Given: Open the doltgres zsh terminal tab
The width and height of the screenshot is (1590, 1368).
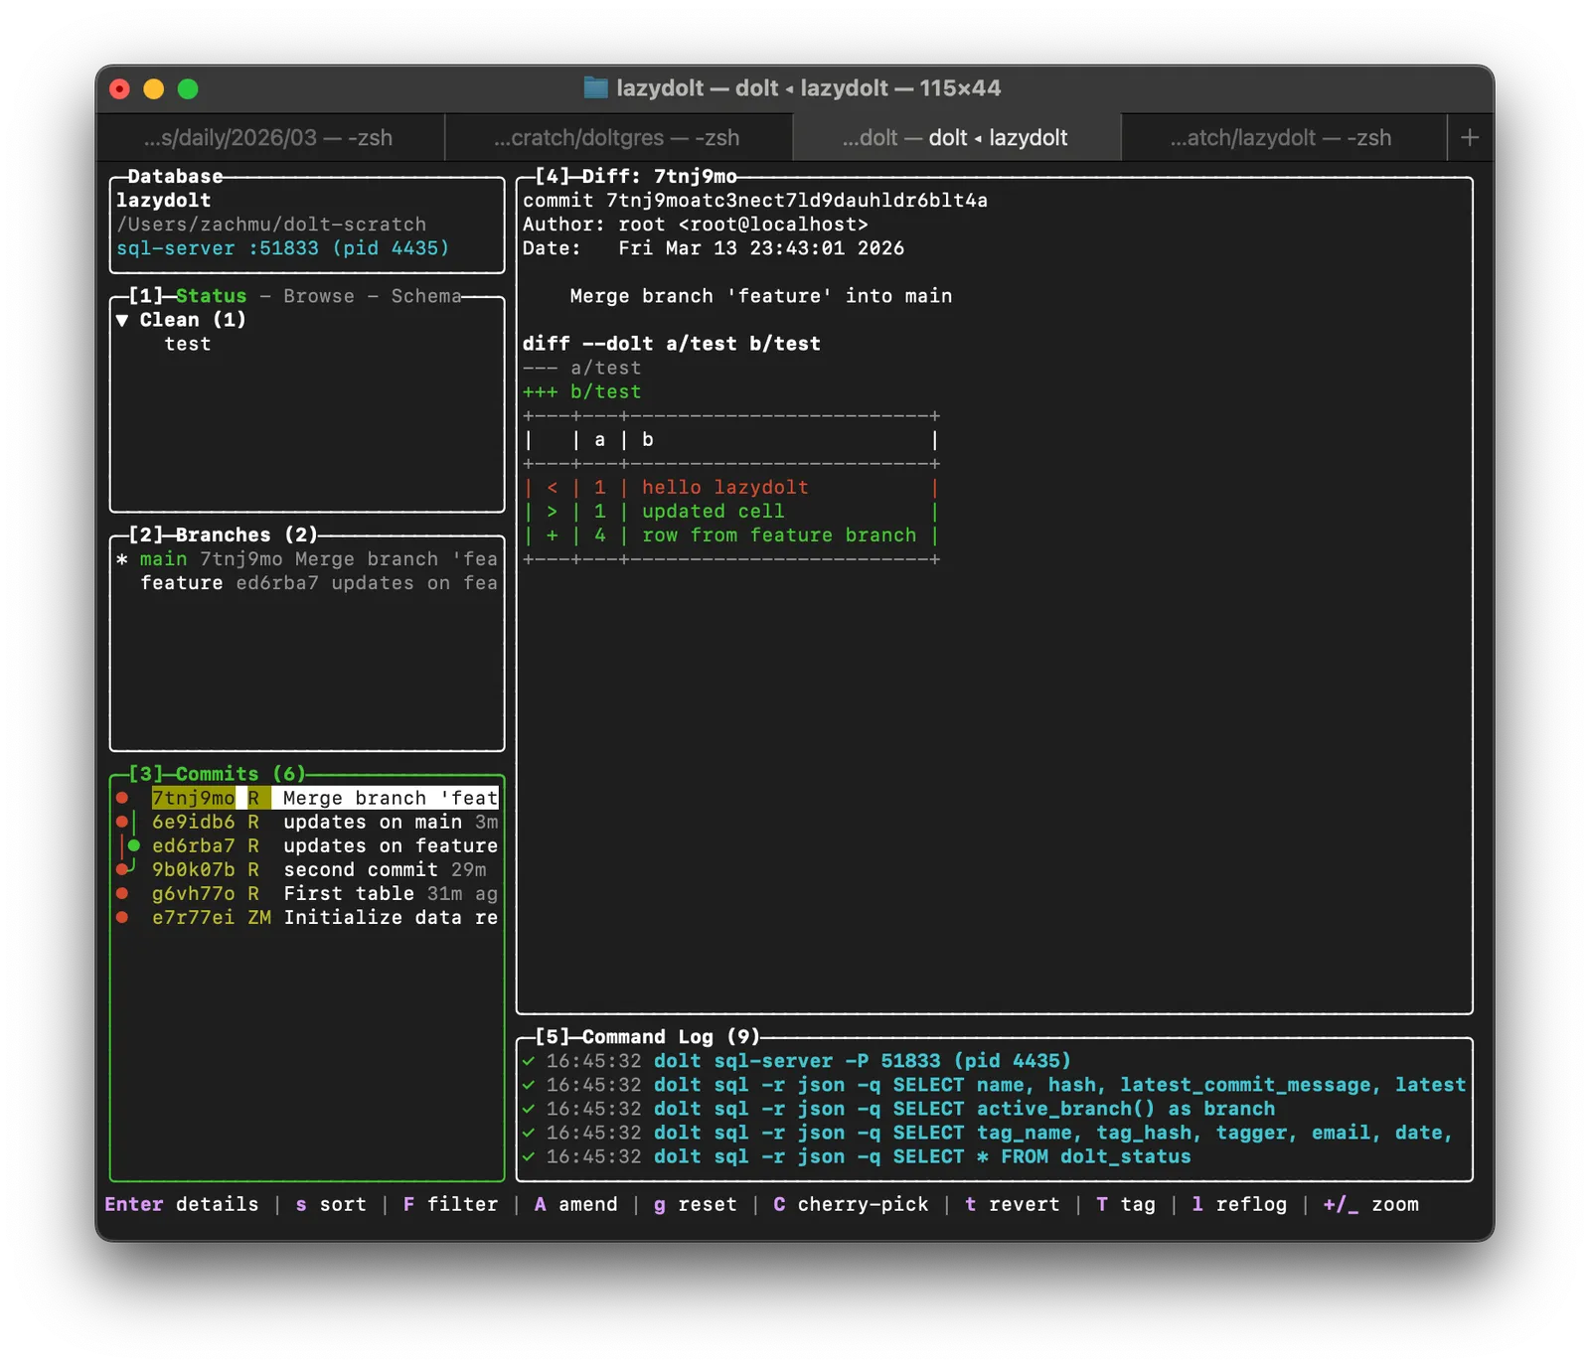Looking at the screenshot, I should 617,138.
